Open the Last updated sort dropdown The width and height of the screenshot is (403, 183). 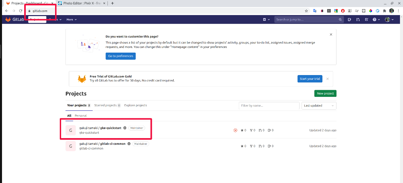(x=319, y=106)
